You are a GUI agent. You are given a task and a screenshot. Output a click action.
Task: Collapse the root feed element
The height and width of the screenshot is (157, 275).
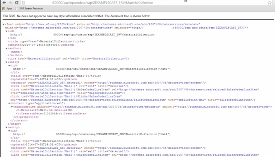pos(4,25)
